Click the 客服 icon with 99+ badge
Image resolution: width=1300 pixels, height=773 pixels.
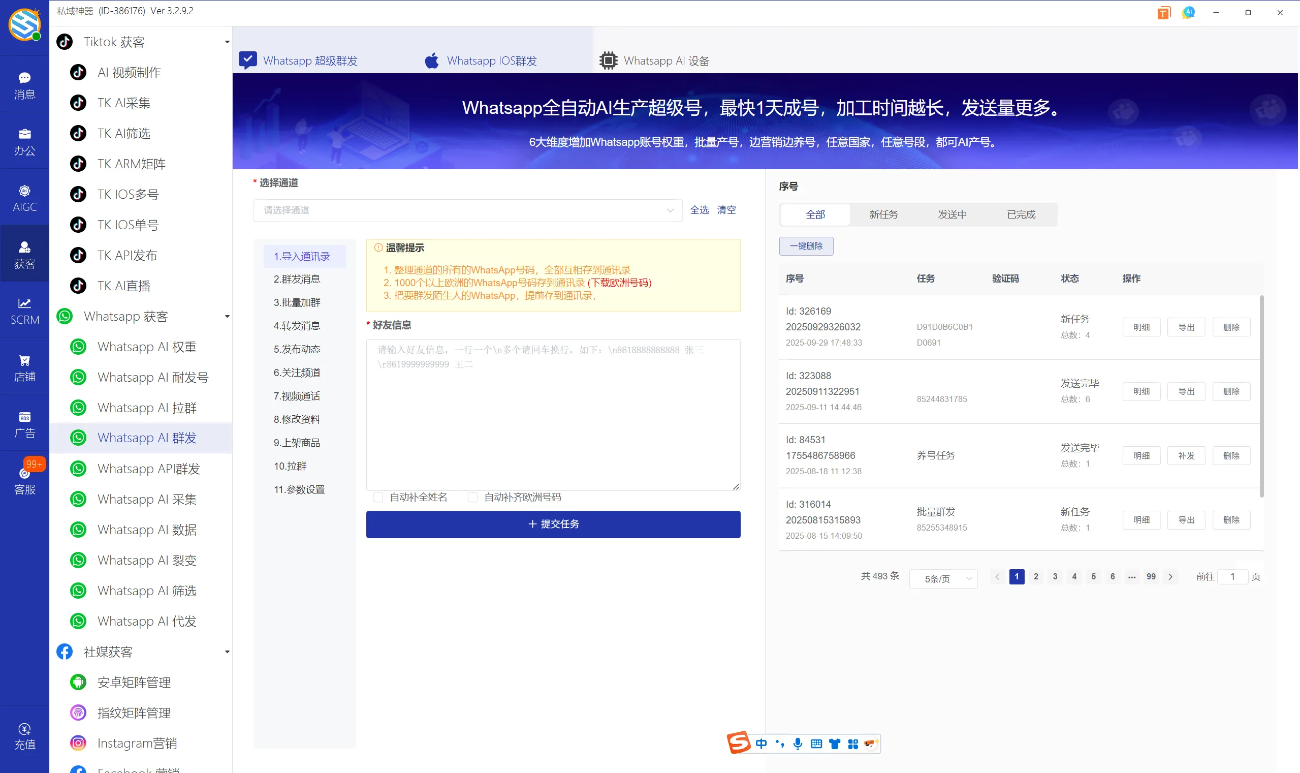point(24,478)
